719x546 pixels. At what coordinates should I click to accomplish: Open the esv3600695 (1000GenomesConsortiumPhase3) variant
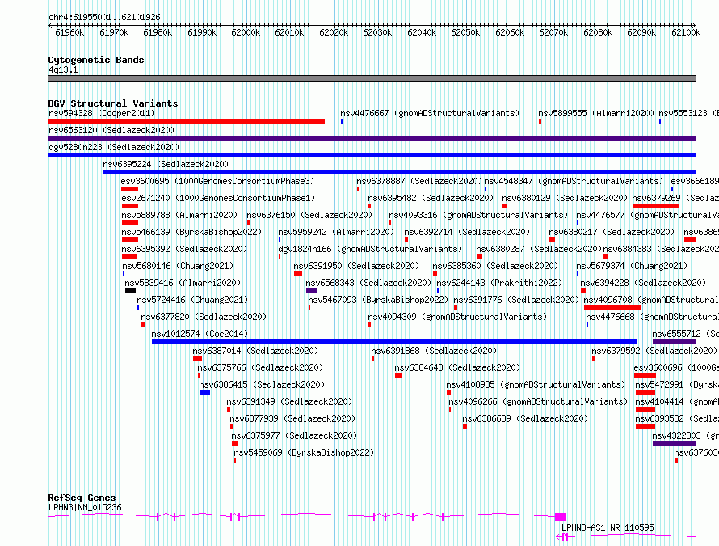(x=218, y=181)
